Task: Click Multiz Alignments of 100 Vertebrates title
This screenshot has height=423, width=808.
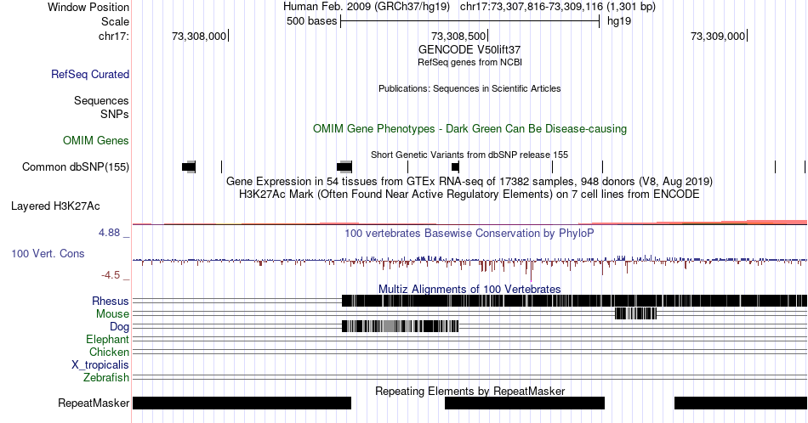Action: pos(469,289)
